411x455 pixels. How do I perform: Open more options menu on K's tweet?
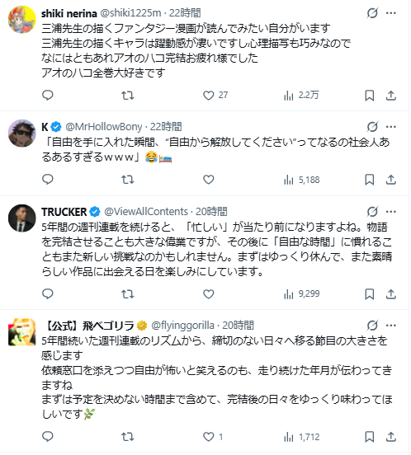(391, 127)
